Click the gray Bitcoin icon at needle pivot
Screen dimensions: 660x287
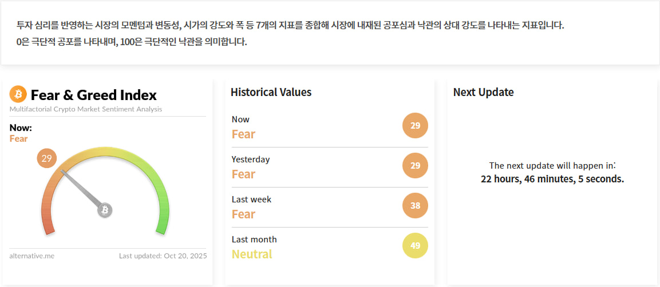coord(105,210)
